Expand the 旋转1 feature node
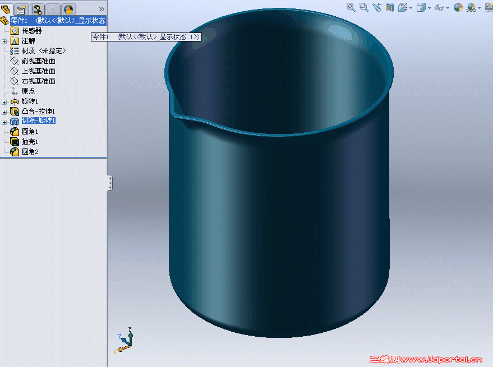This screenshot has height=367, width=493. click(4, 101)
